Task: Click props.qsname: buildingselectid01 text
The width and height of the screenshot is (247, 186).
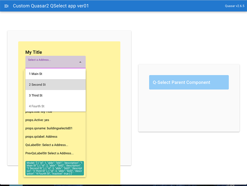Action: click(49, 128)
